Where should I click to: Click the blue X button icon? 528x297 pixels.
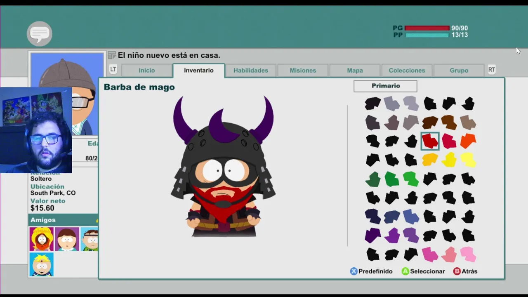[354, 271]
